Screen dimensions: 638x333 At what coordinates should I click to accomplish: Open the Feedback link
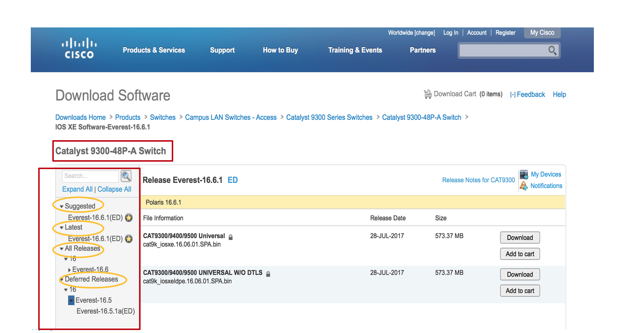coord(531,95)
